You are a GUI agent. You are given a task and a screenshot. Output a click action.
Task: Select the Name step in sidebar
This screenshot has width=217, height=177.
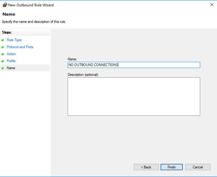click(x=11, y=68)
